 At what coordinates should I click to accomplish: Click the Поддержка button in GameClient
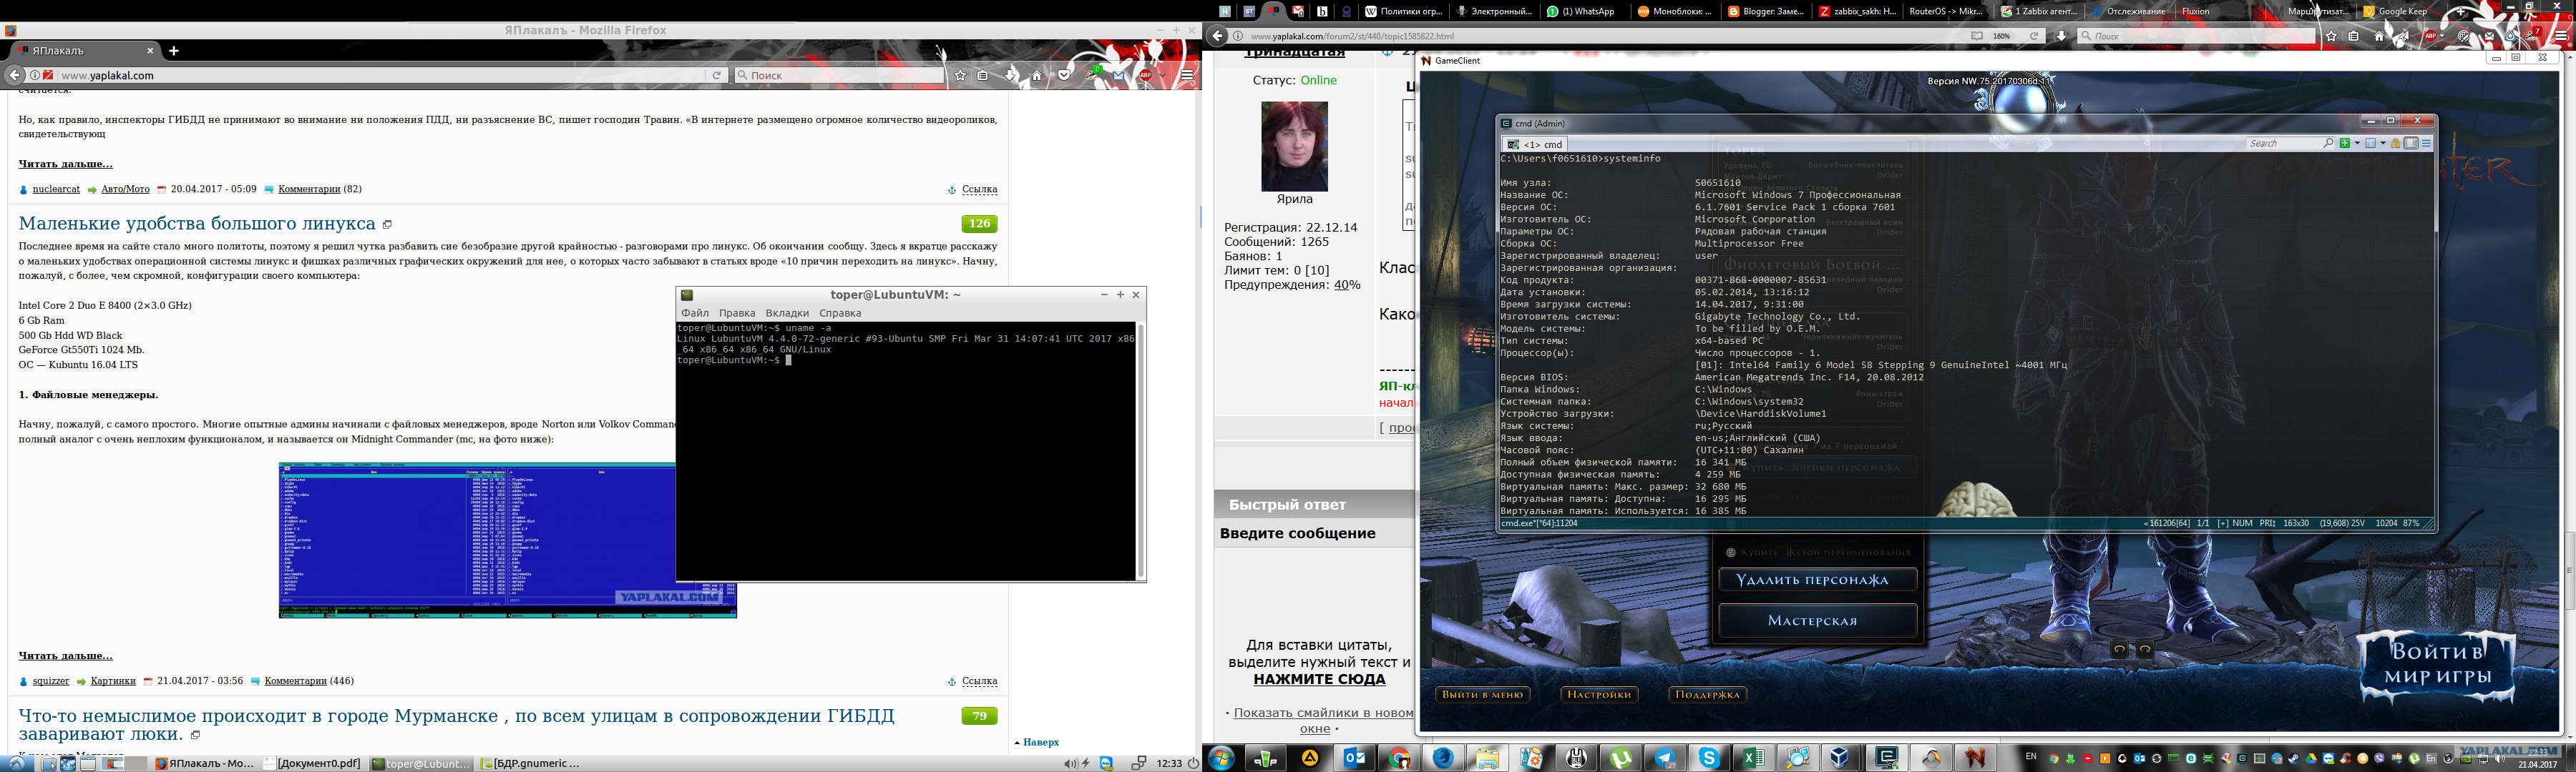click(1708, 694)
